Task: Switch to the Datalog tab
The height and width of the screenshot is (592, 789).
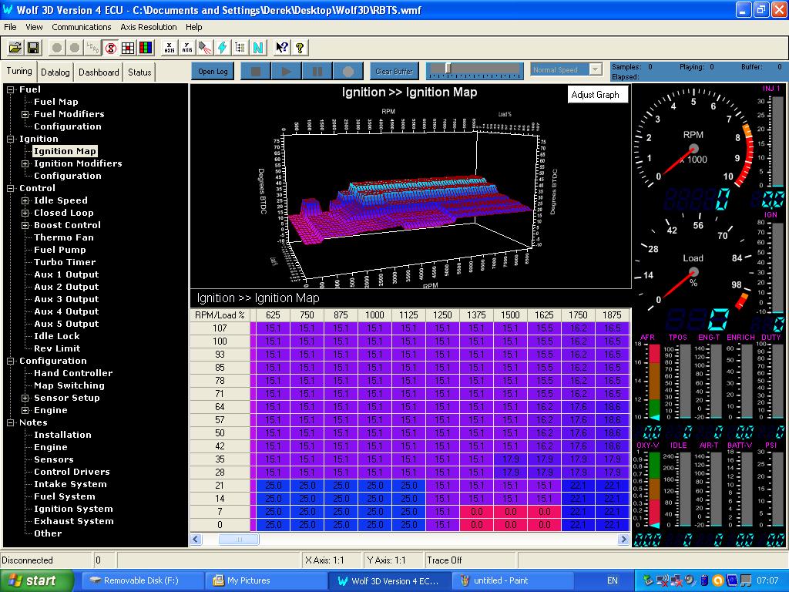Action: click(x=55, y=72)
